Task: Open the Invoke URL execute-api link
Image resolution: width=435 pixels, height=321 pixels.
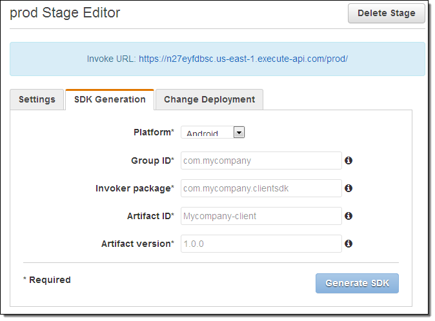Action: tap(243, 59)
